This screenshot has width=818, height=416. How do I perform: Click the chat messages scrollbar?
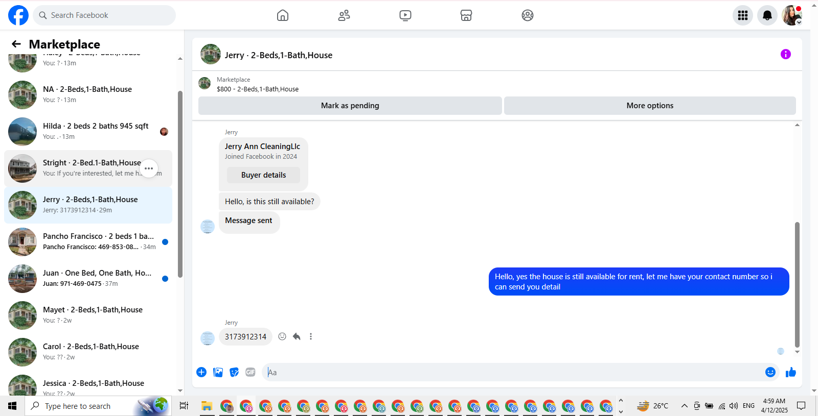[x=797, y=284]
